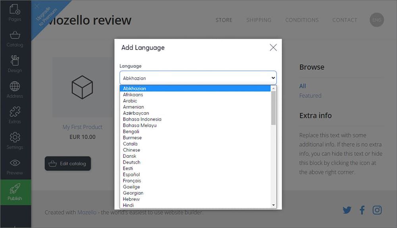Select Armenian in the language list
Screen dimensions: 397x228
(x=195, y=107)
